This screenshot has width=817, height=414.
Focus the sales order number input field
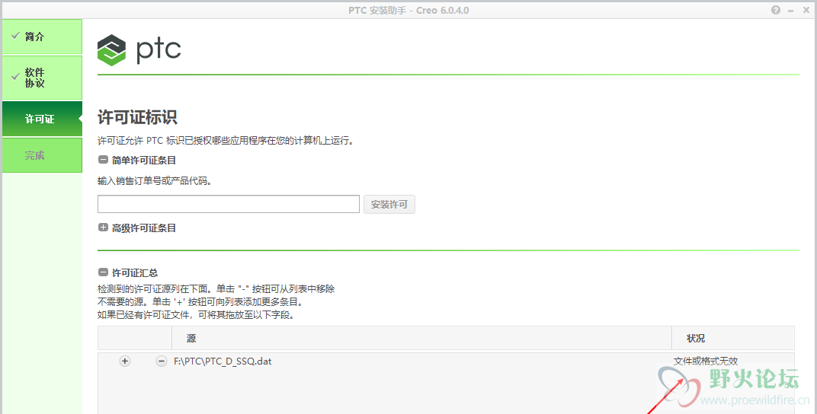pyautogui.click(x=228, y=204)
